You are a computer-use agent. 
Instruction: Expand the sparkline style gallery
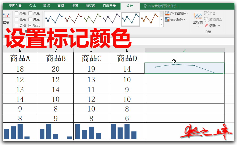(x=161, y=24)
